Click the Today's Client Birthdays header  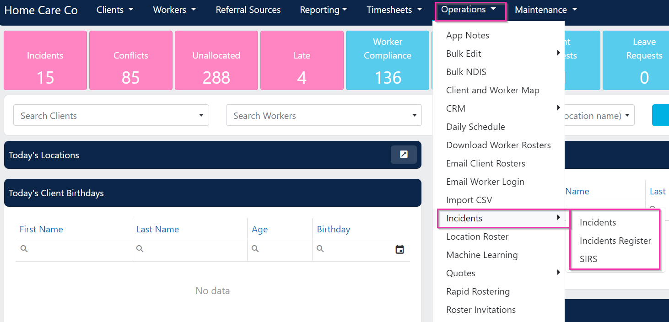pyautogui.click(x=213, y=193)
